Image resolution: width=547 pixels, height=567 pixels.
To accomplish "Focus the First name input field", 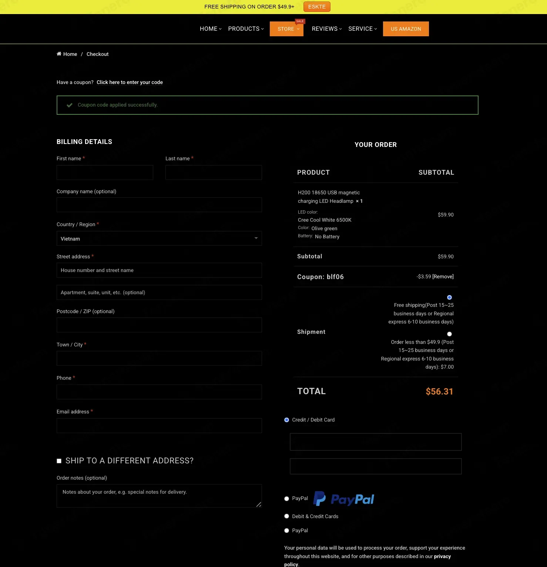I will coord(105,172).
